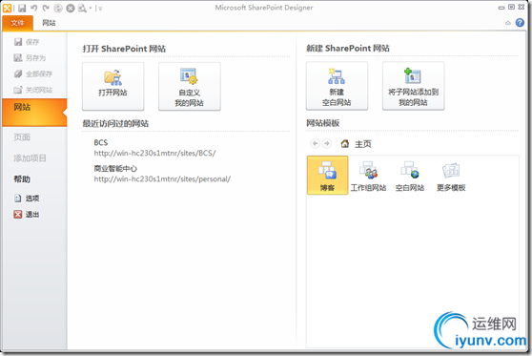Viewport: 532px width, 356px height.
Task: Open 更多模板 templates
Action: coord(451,176)
